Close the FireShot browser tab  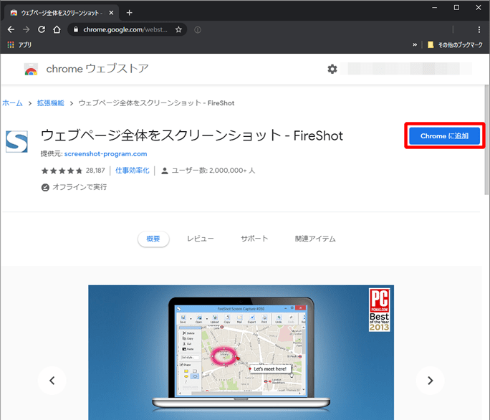point(111,13)
